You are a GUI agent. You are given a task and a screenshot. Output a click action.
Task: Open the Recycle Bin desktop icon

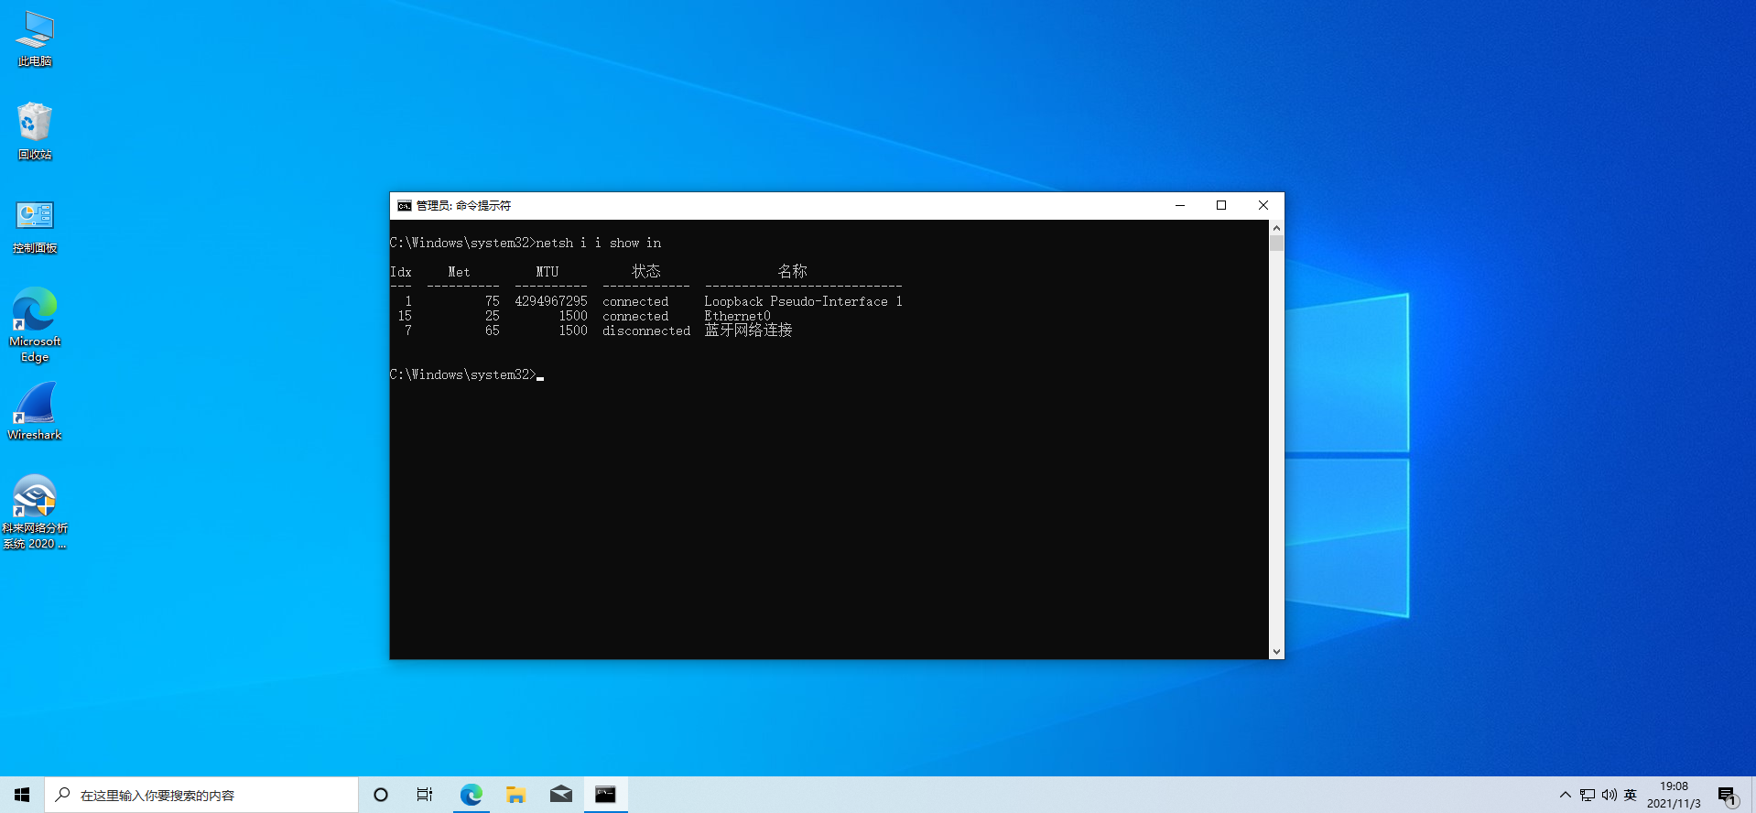click(35, 131)
